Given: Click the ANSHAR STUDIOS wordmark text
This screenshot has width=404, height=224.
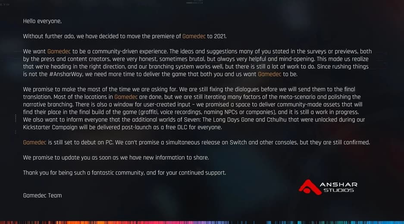Looking at the screenshot, I should pos(338,187).
